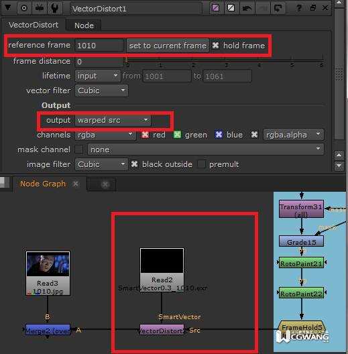Open the vector filter Cubic dropdown
This screenshot has width=348, height=354.
101,91
